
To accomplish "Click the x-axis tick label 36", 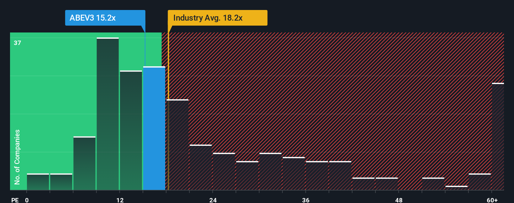I will [x=306, y=200].
